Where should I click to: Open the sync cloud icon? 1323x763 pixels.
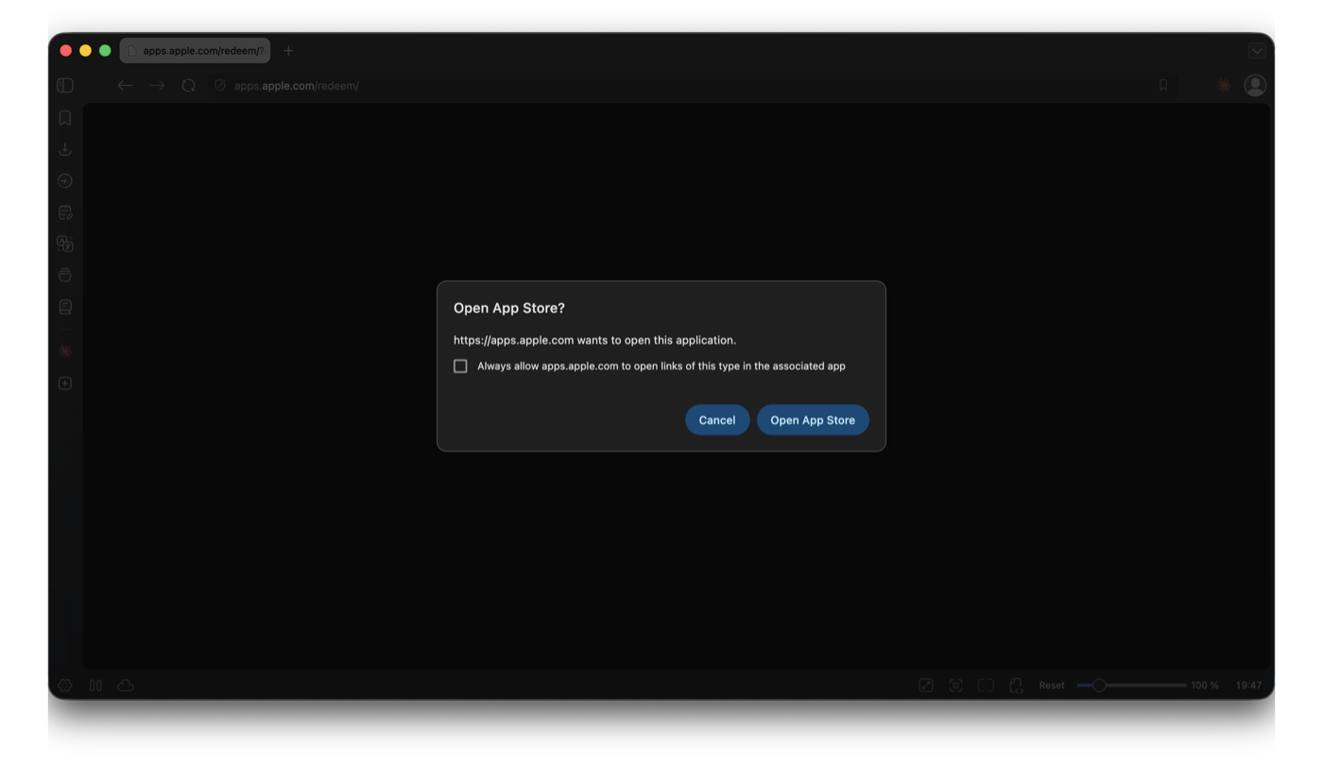coord(126,686)
